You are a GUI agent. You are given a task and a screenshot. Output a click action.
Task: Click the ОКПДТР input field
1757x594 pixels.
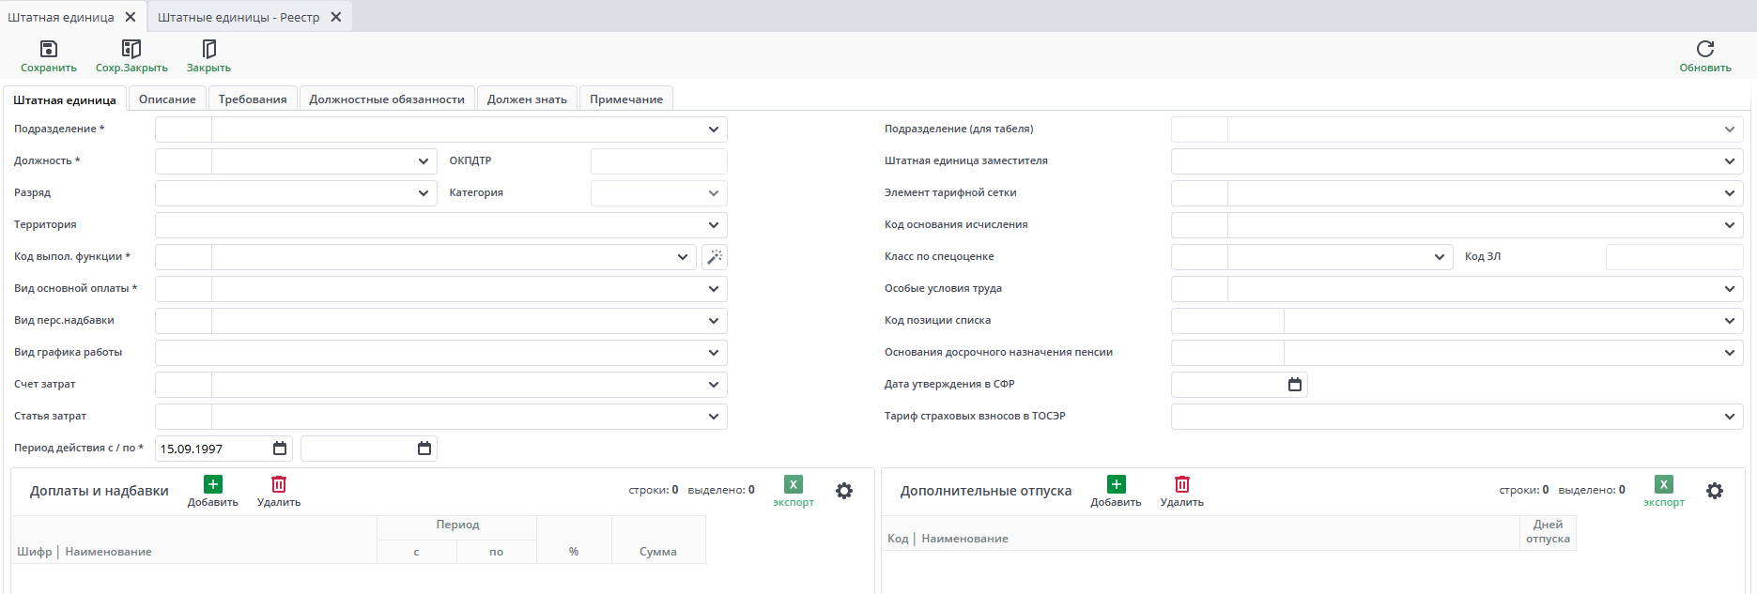(x=658, y=161)
